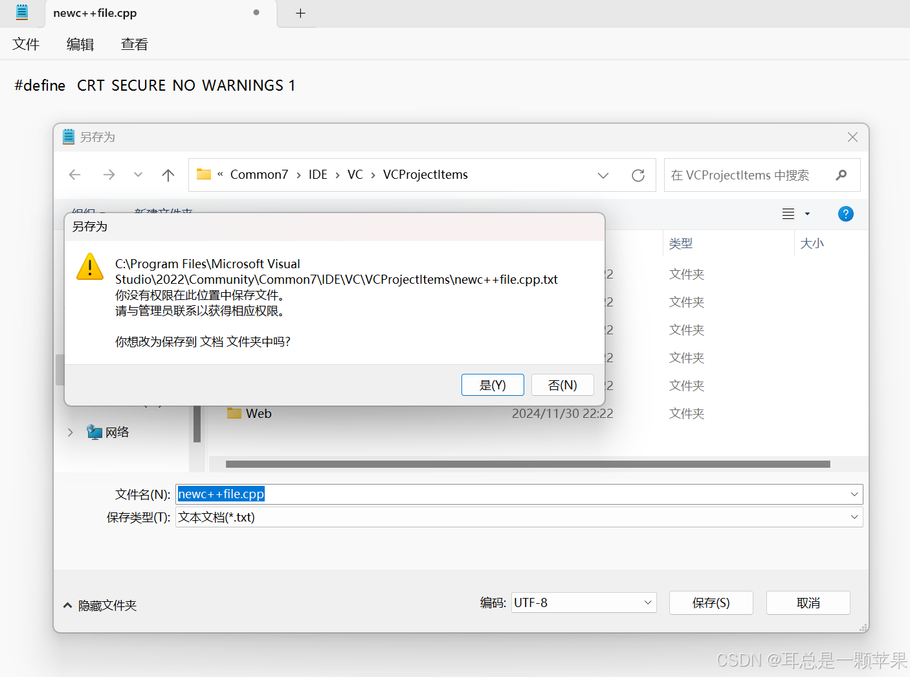Click the Web folder date 2024/11/30 22:22
The image size is (910, 677).
coord(562,413)
